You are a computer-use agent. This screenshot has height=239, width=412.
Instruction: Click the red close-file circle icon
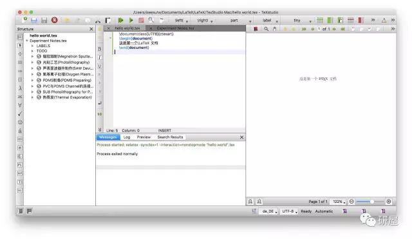(x=54, y=20)
